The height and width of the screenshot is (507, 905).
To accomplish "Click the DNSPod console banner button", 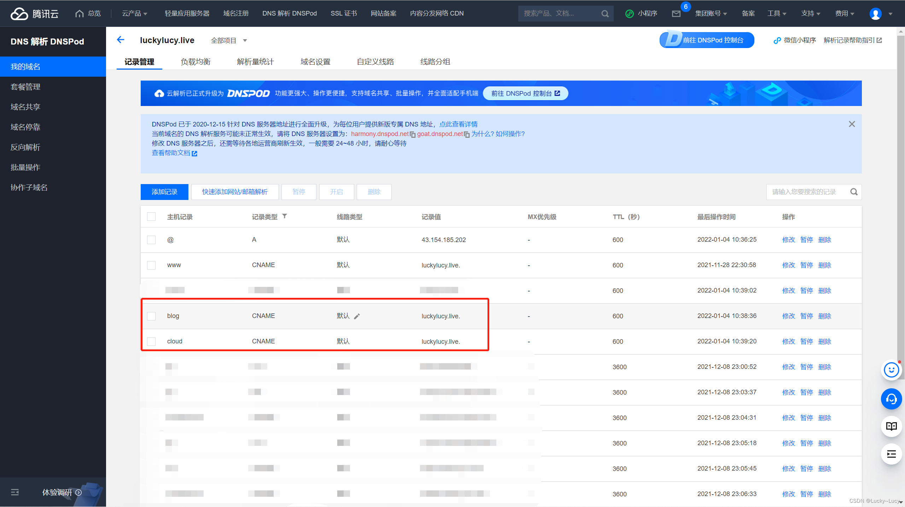I will tap(525, 93).
